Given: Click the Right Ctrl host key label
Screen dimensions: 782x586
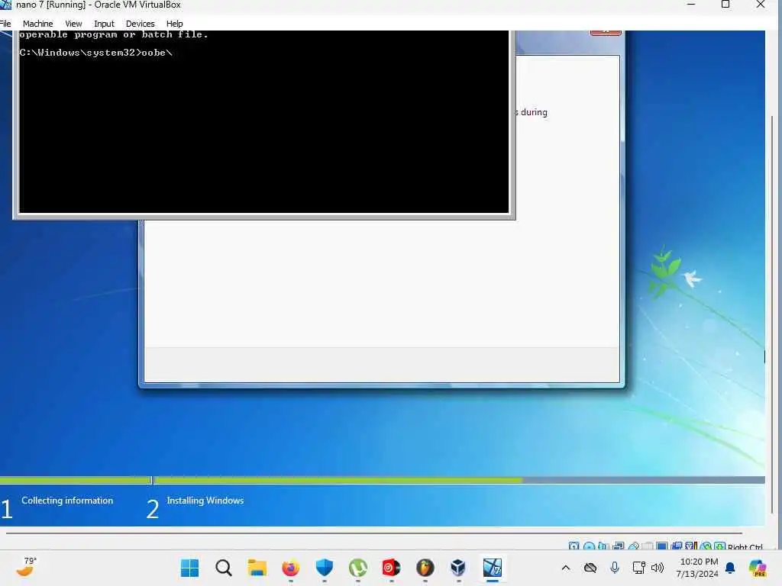Looking at the screenshot, I should pyautogui.click(x=745, y=547).
